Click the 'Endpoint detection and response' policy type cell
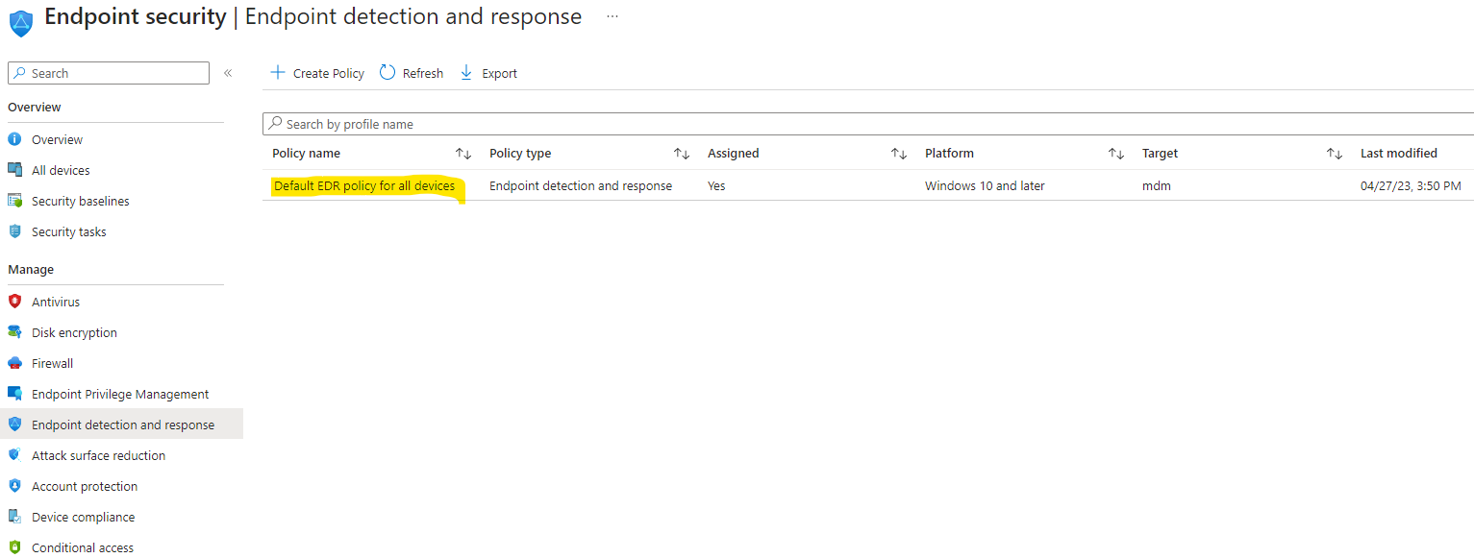 pos(581,185)
